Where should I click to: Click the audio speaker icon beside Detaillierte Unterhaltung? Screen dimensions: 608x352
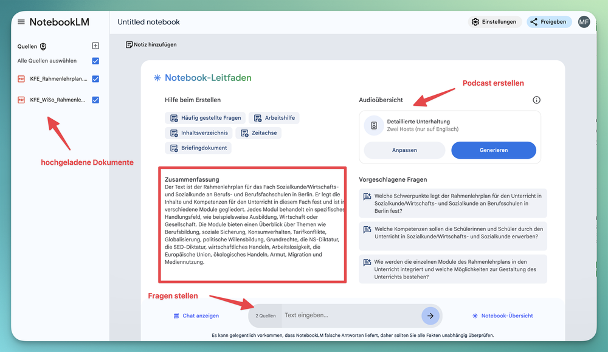point(374,125)
